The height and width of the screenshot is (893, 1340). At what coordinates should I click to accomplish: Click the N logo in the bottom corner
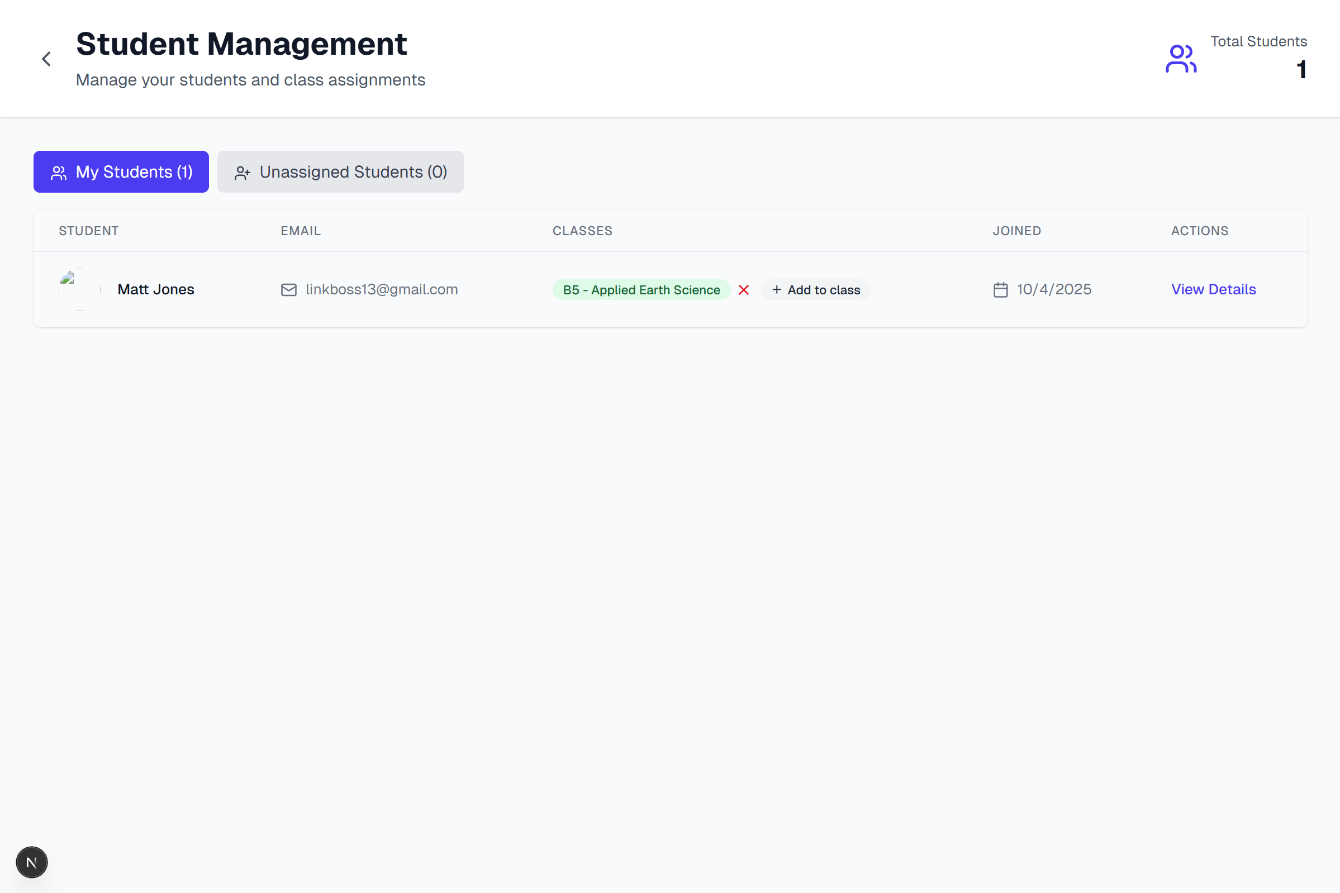(31, 862)
